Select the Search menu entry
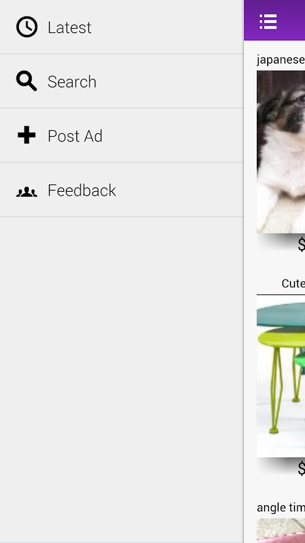Image resolution: width=305 pixels, height=543 pixels. 122,81
